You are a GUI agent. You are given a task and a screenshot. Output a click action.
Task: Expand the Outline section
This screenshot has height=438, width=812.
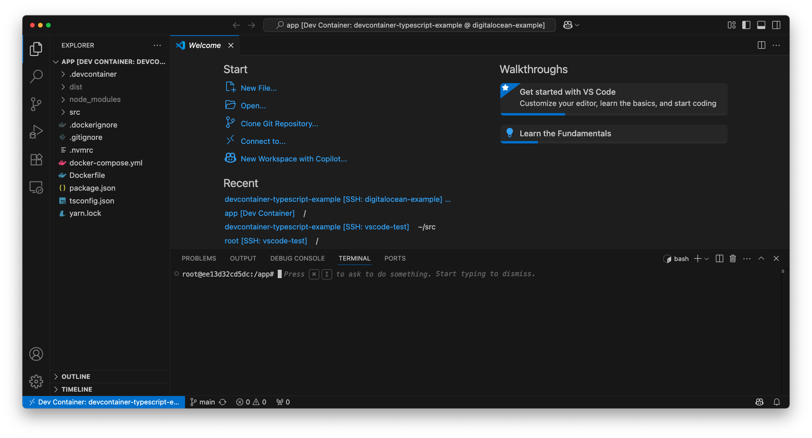pos(110,376)
